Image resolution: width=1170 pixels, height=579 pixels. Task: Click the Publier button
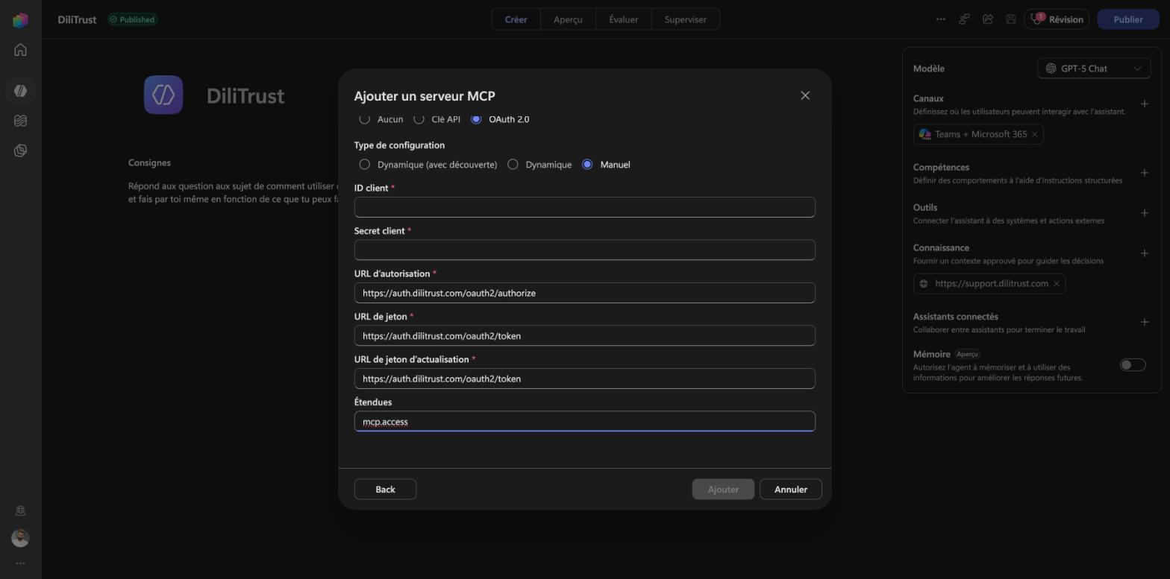1128,19
